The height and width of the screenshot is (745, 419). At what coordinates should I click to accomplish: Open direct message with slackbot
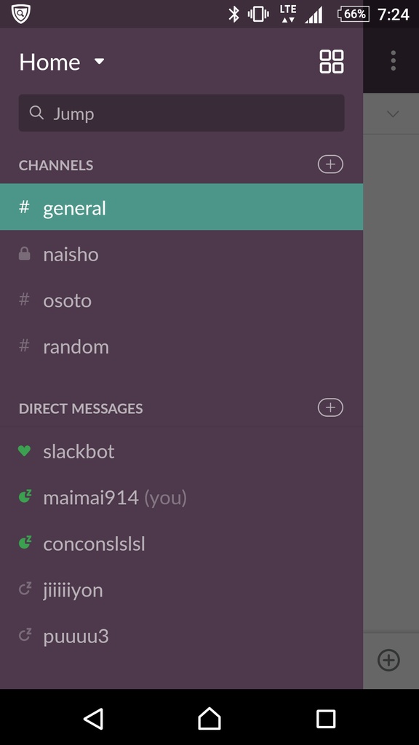coord(181,451)
